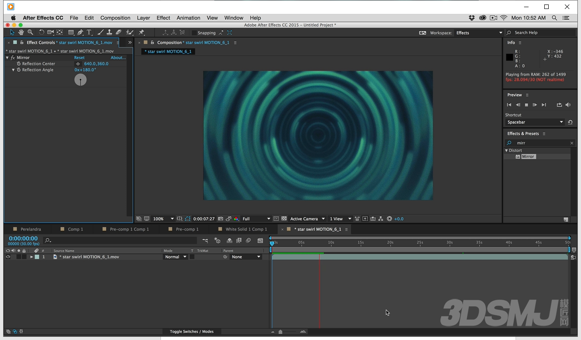Viewport: 581px width, 340px height.
Task: Click Reset on the Mirror effect
Action: (79, 58)
